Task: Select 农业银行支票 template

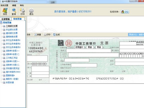Action: (x=12, y=29)
